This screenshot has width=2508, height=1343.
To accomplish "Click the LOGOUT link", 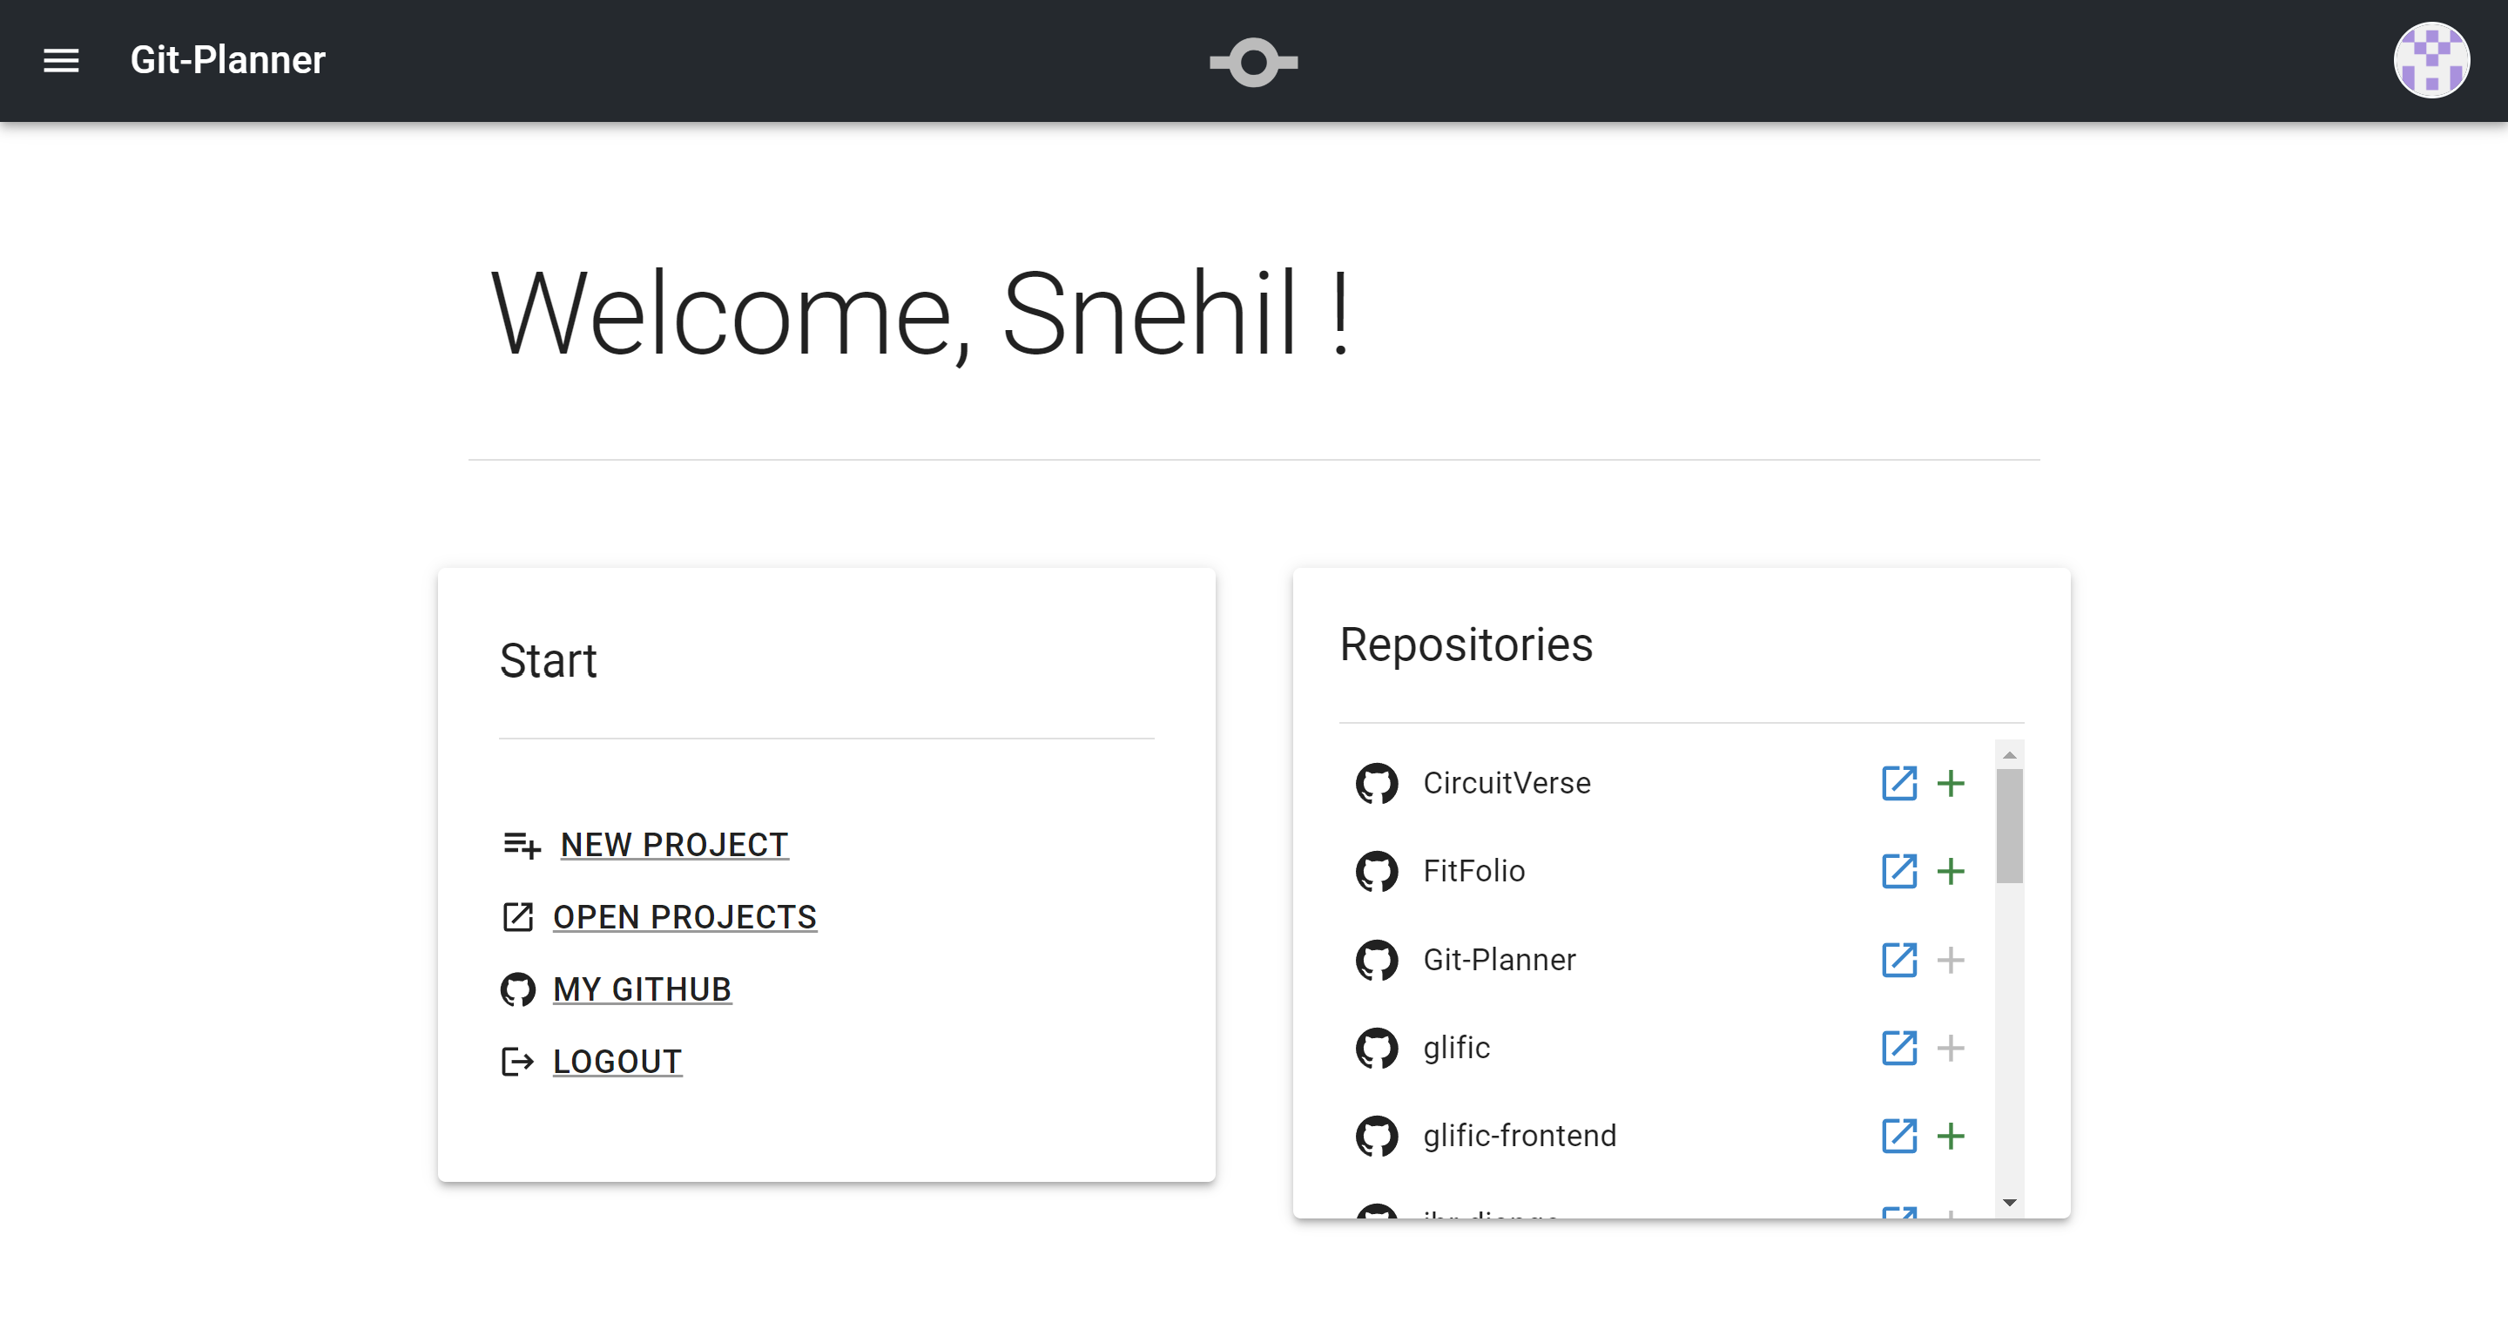I will tap(617, 1061).
